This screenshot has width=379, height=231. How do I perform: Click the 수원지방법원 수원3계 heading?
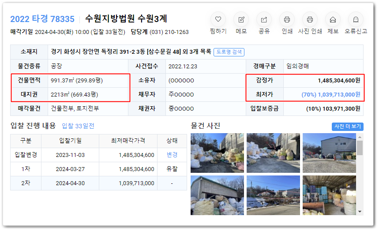point(126,19)
